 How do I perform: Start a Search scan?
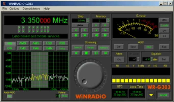point(78,47)
